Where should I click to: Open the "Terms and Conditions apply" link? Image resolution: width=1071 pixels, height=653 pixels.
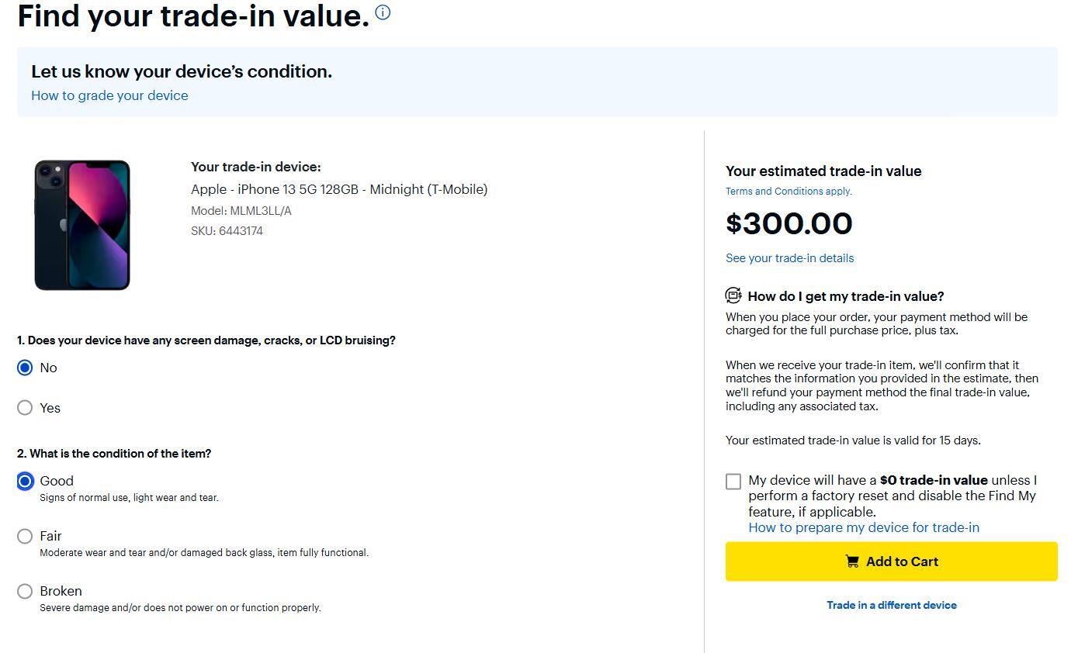point(789,192)
